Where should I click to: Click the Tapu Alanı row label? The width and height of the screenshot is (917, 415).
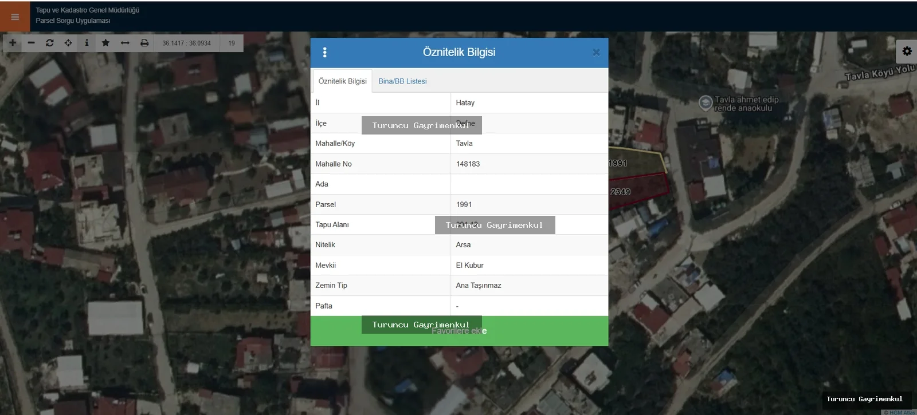[332, 225]
